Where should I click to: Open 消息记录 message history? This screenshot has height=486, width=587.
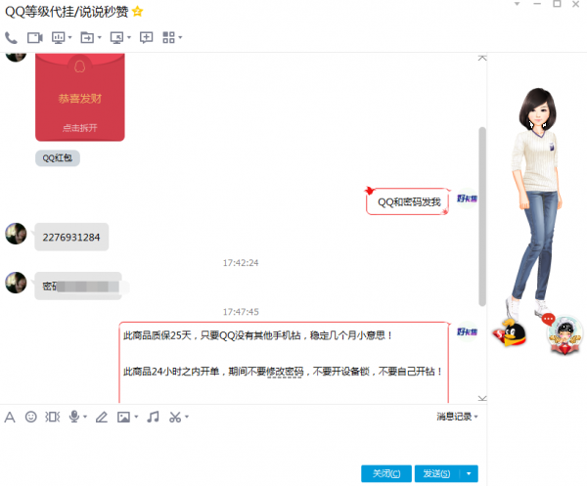[x=454, y=417]
